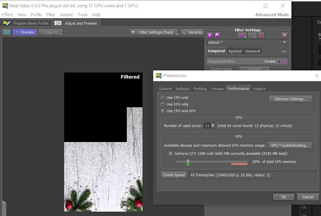This screenshot has height=216, width=321.
Task: Expand the default filter preset dropdown
Action: (x=284, y=42)
